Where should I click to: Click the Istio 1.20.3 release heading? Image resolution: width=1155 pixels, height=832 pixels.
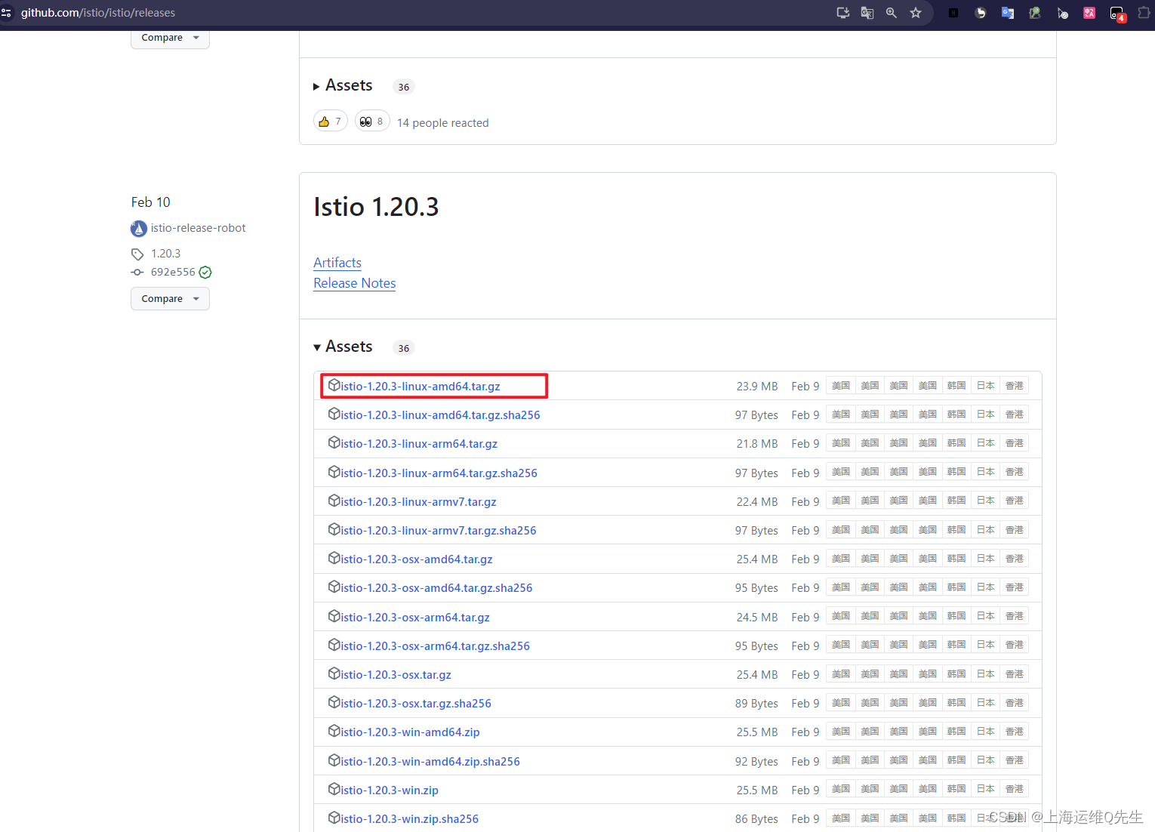tap(376, 207)
